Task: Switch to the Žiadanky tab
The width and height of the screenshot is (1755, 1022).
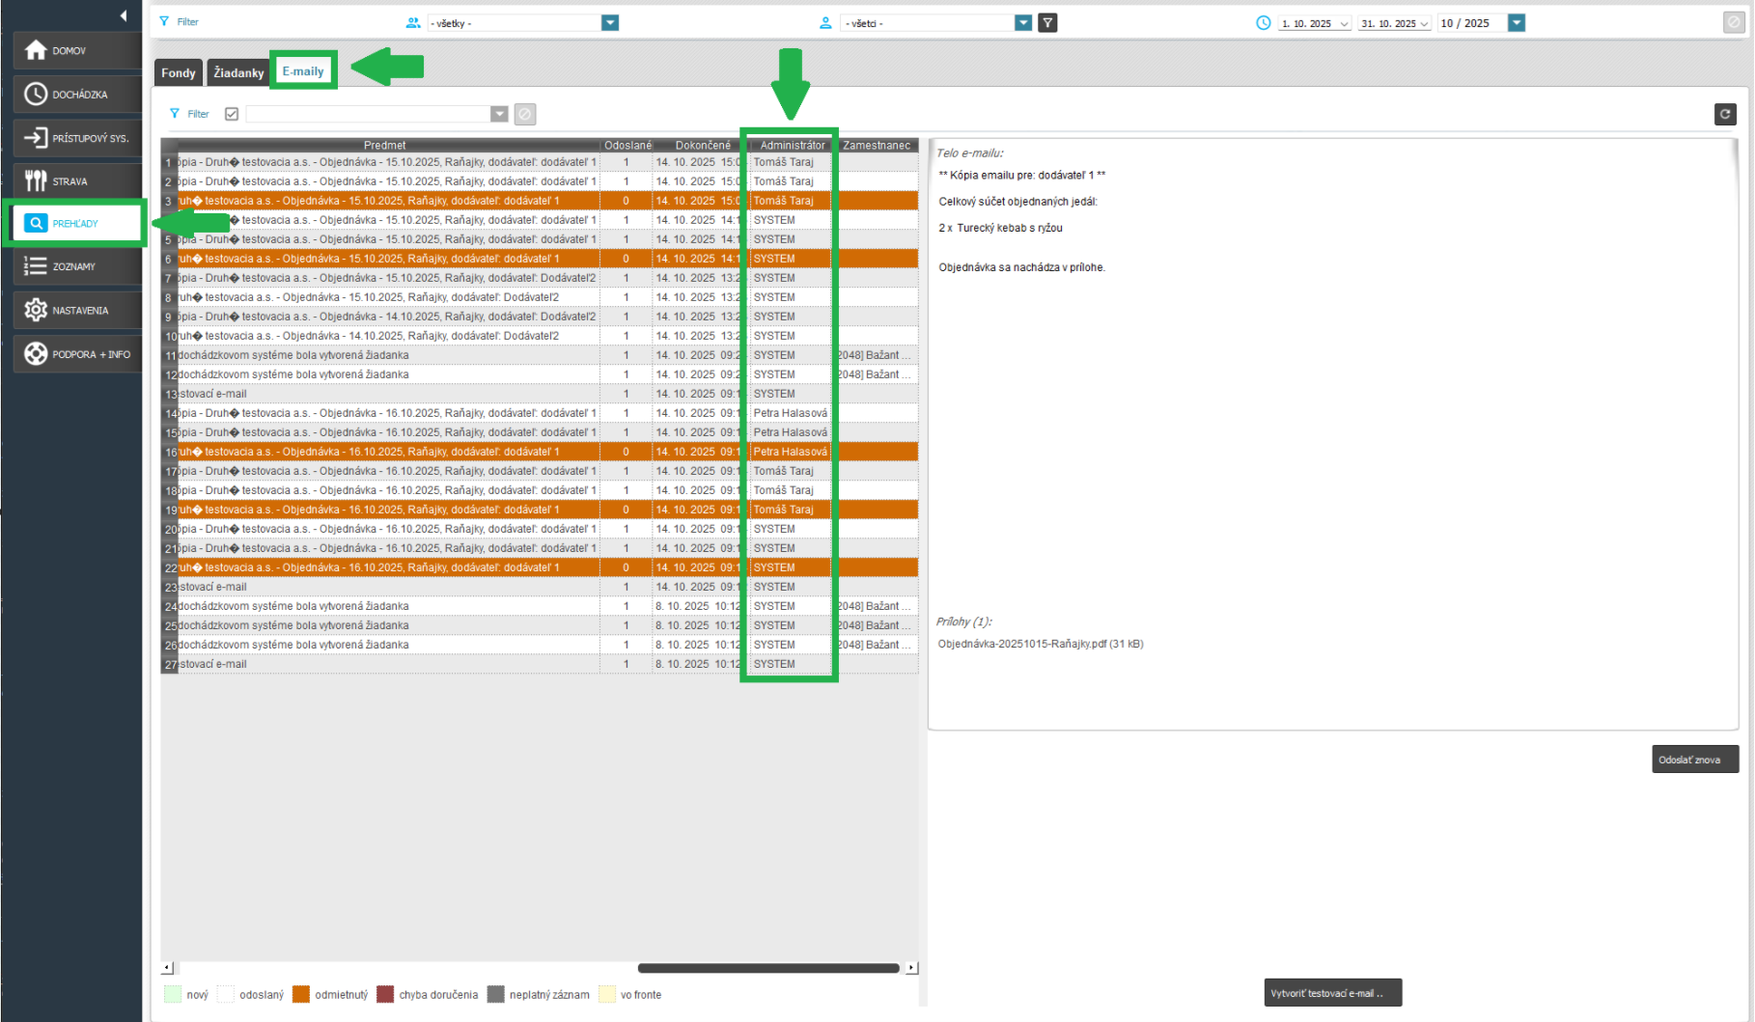Action: coord(238,72)
